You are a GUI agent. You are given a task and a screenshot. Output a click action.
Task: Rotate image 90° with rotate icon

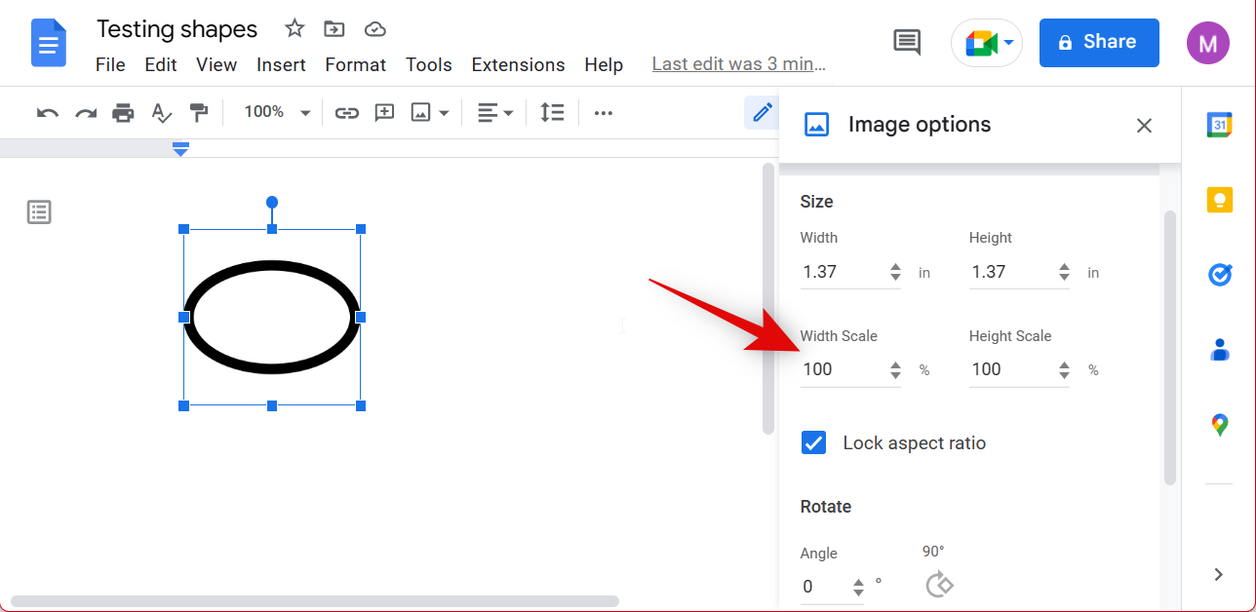(939, 585)
